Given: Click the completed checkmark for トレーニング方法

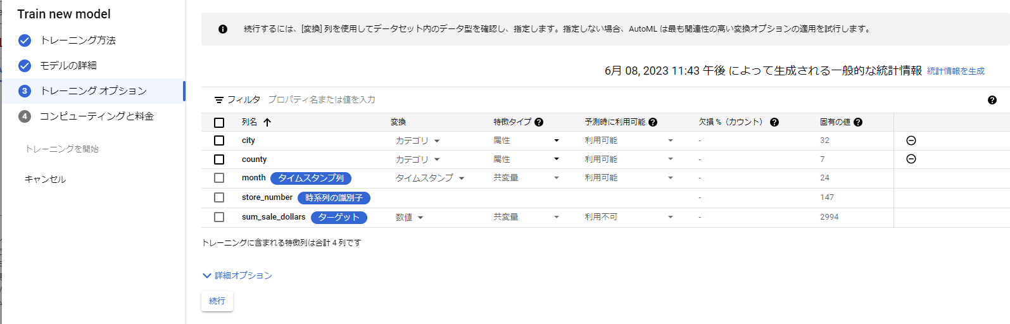Looking at the screenshot, I should click(25, 40).
